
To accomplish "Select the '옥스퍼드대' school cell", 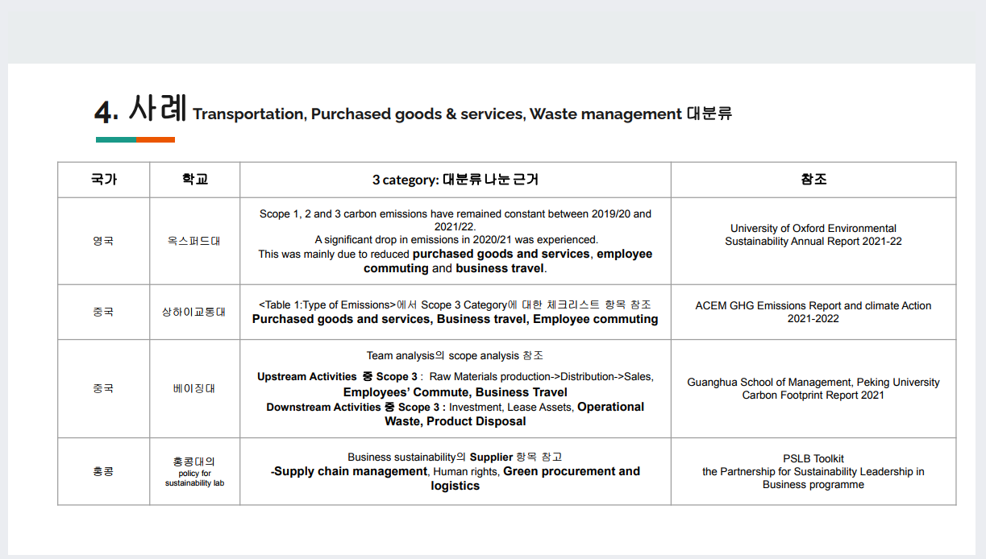I will 195,241.
